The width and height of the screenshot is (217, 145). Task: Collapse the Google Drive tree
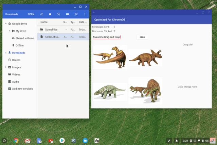tap(6, 24)
